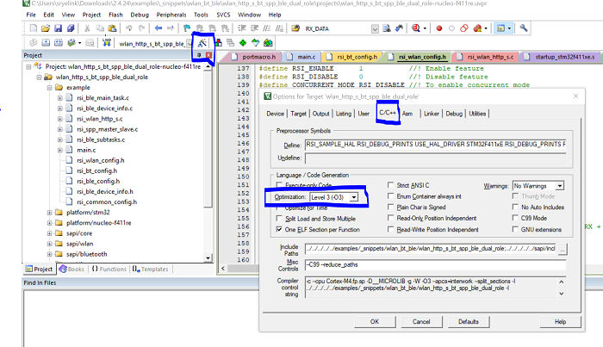This screenshot has width=603, height=347.
Task: Open the Warnings dropdown
Action: coord(559,185)
